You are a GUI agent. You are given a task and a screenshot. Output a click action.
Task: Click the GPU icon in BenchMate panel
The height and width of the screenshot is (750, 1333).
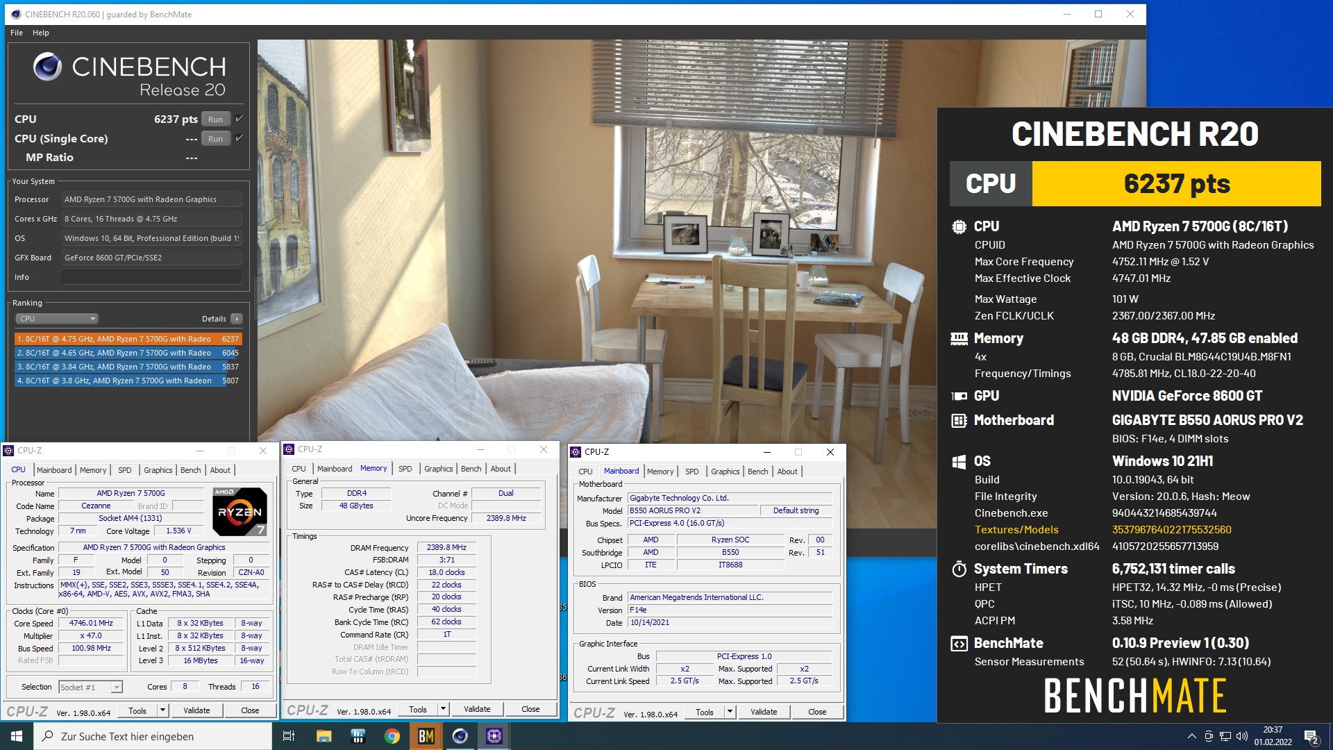(959, 396)
